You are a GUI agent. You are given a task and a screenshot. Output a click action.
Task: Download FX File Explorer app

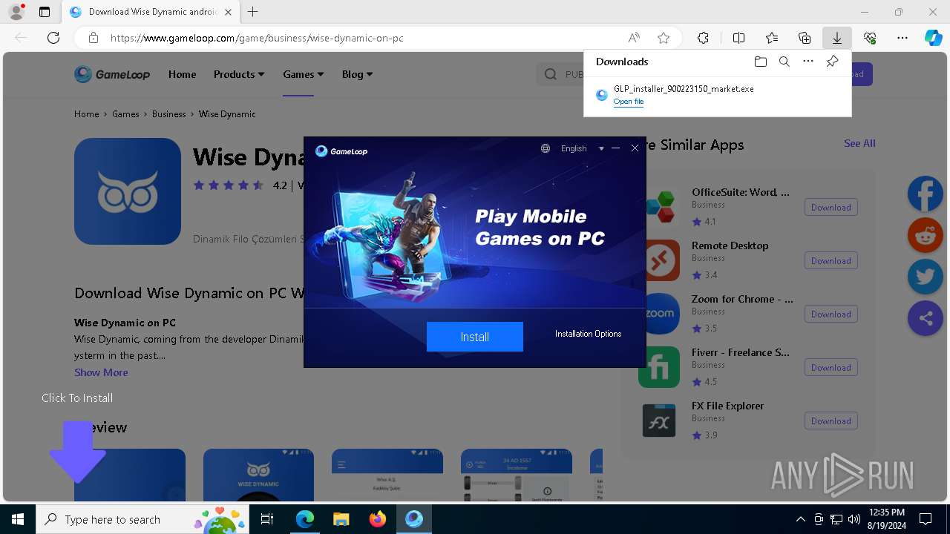click(x=831, y=421)
